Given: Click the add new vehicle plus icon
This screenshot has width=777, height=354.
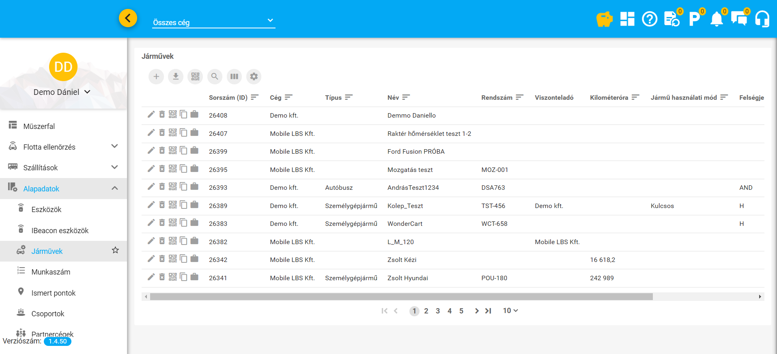Looking at the screenshot, I should tap(156, 77).
